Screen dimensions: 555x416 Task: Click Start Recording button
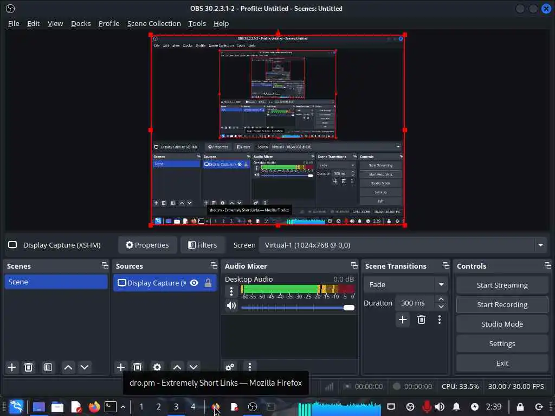pyautogui.click(x=502, y=304)
